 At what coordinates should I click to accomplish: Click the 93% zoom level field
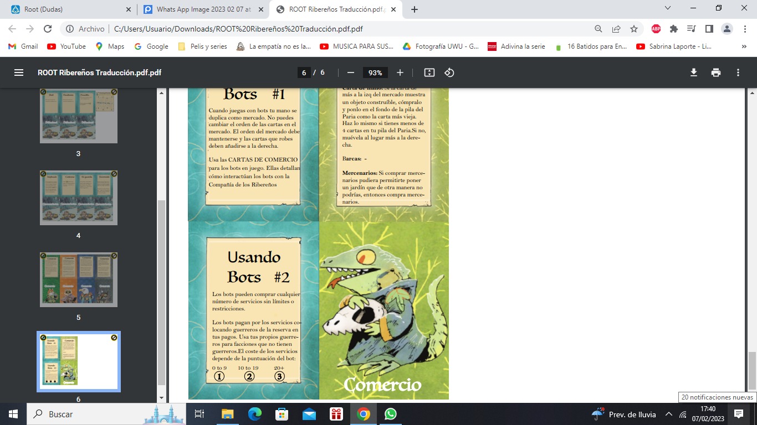click(375, 72)
